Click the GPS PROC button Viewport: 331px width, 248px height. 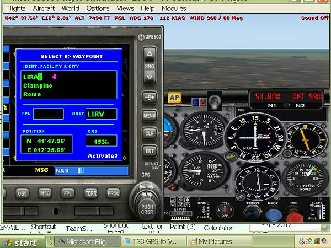click(113, 193)
